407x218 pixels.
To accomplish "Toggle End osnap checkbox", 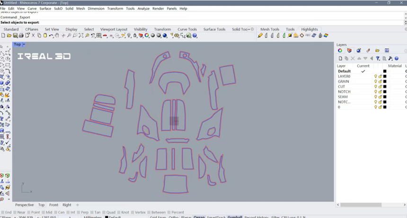I will click(3, 212).
